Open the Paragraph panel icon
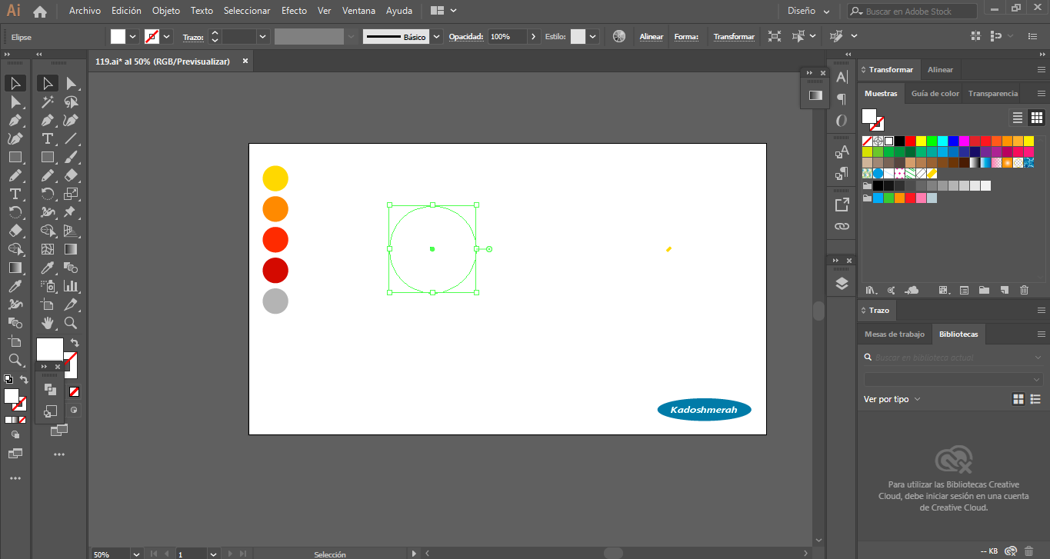This screenshot has width=1050, height=559. pos(842,99)
